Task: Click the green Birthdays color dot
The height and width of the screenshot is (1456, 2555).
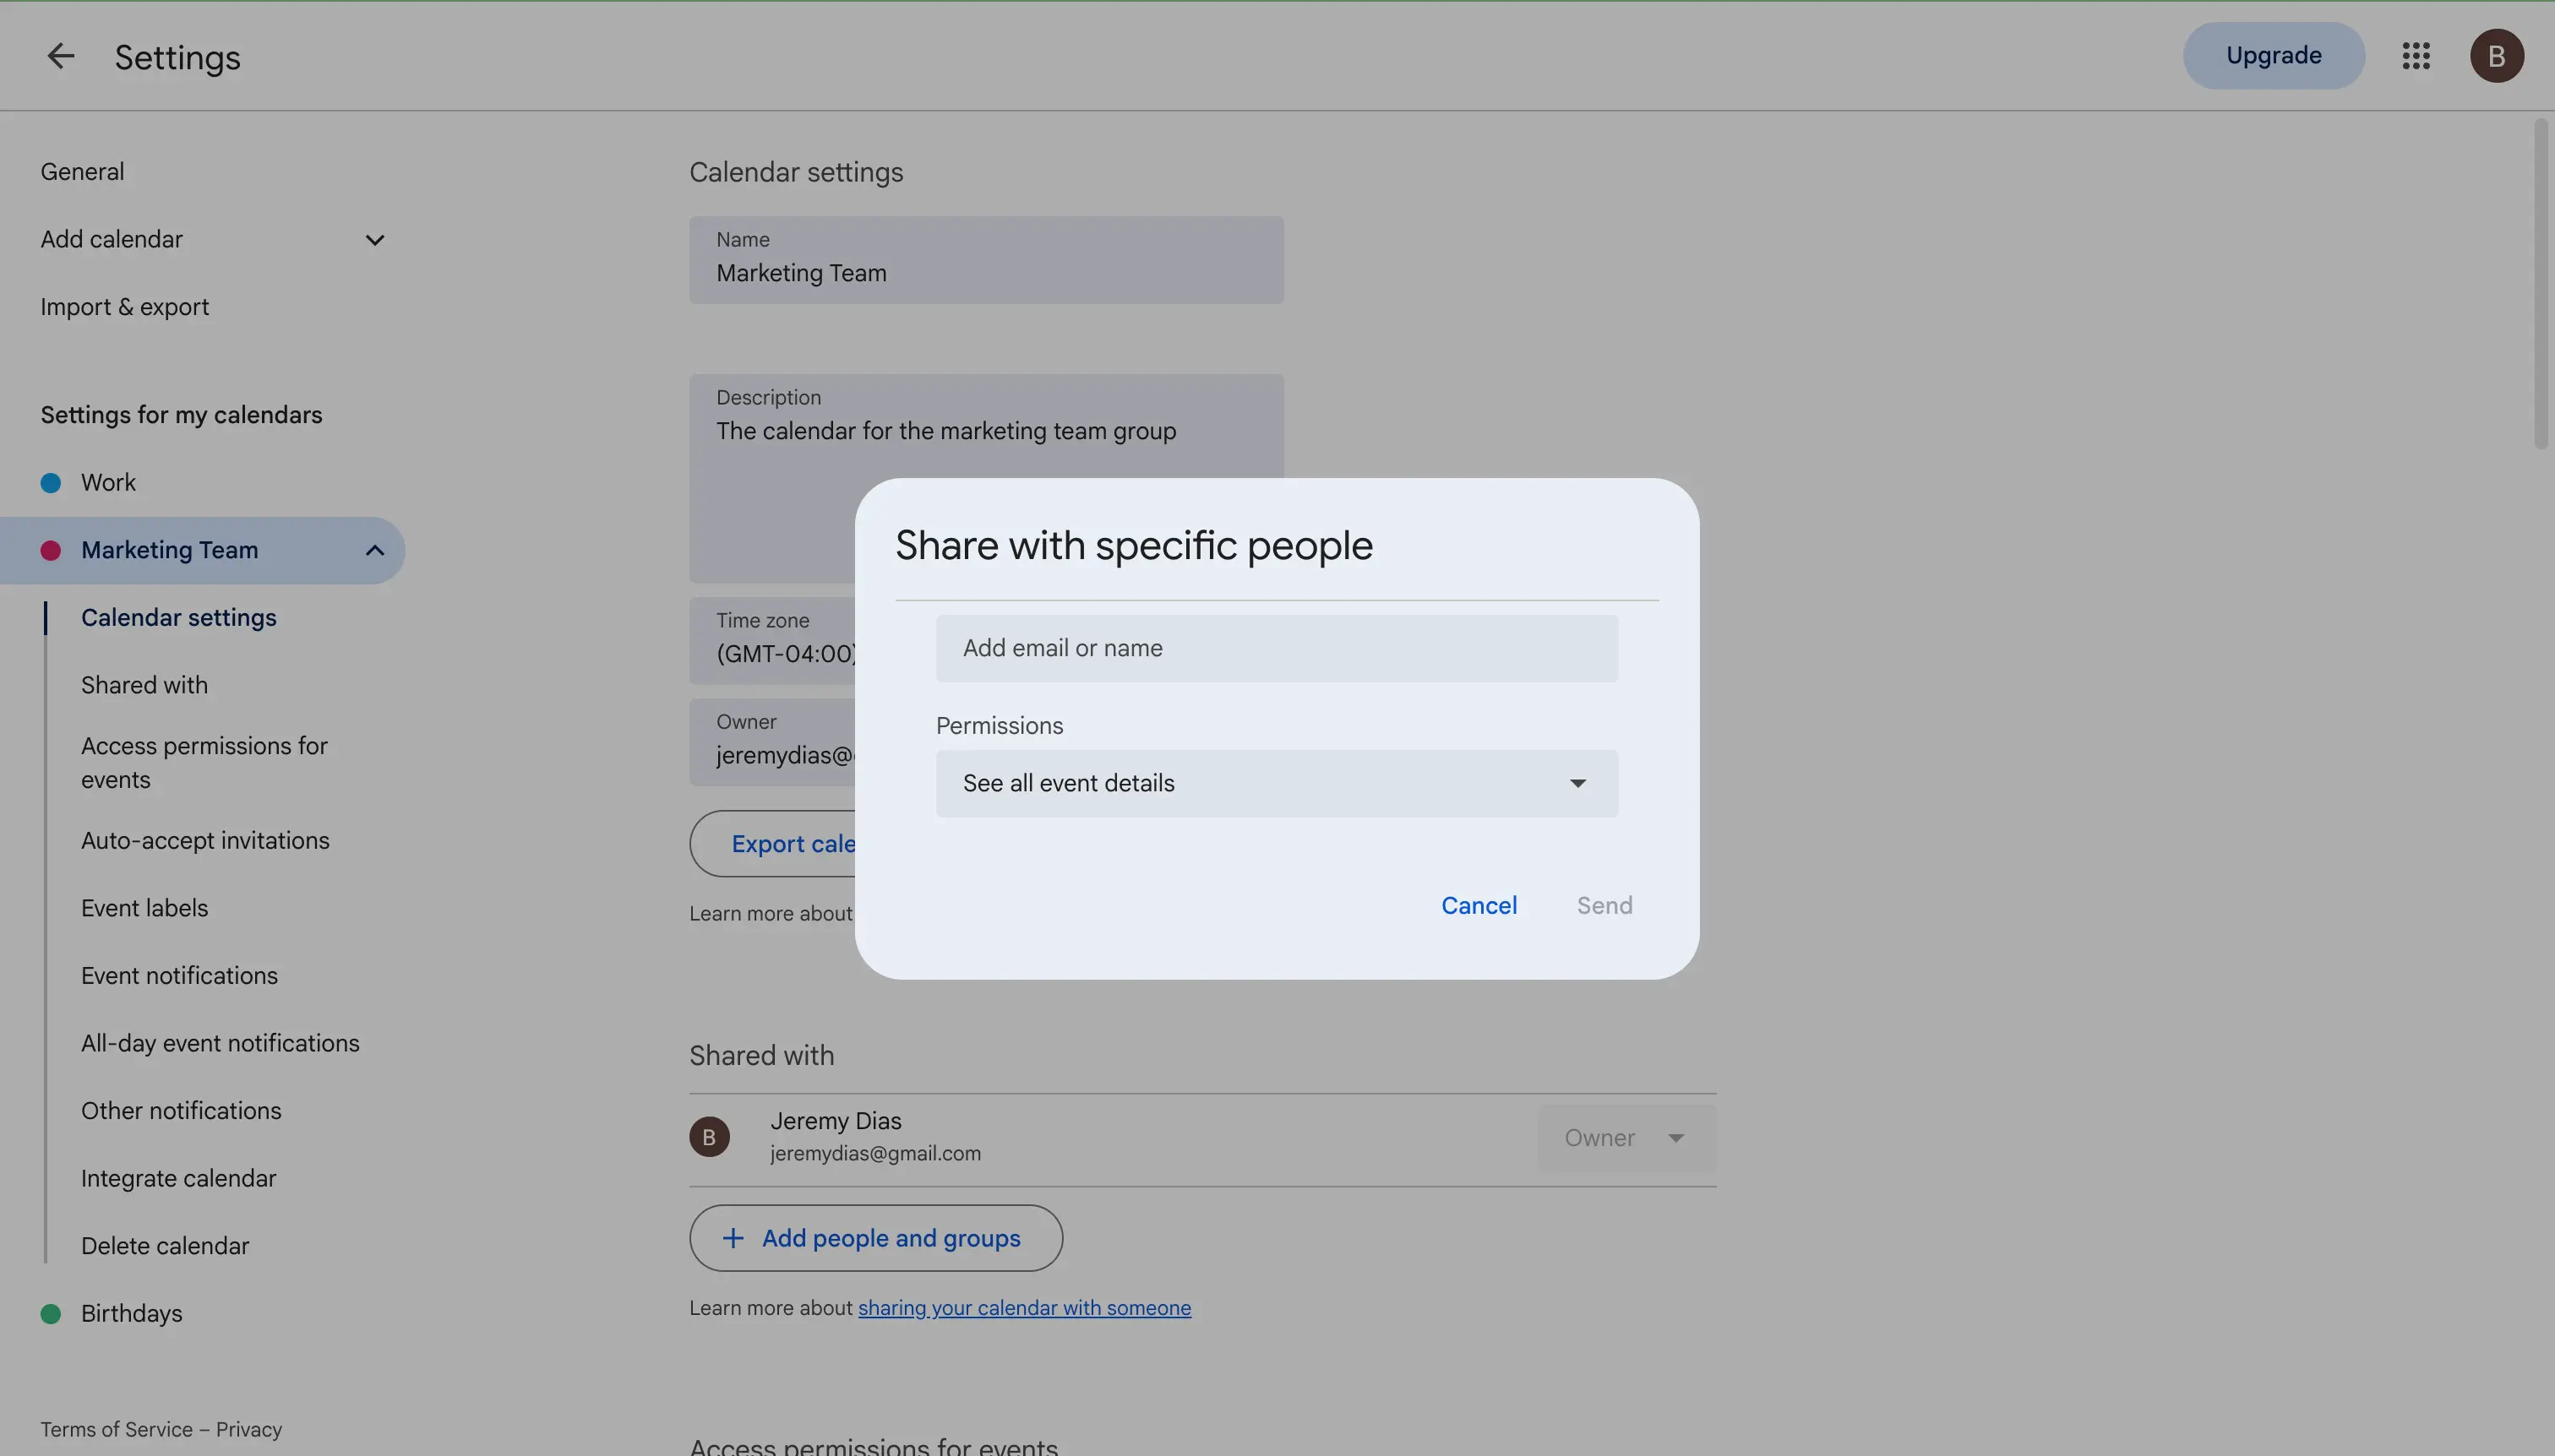Action: pos(51,1314)
